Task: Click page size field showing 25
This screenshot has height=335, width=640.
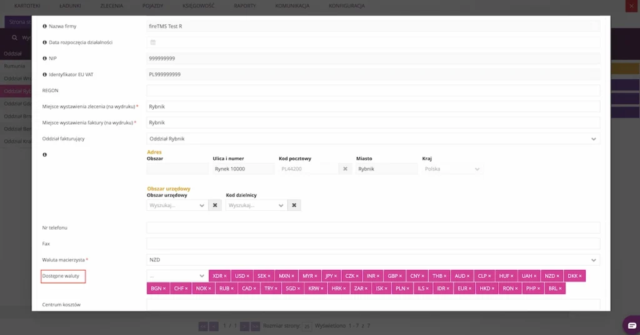Action: point(307,326)
